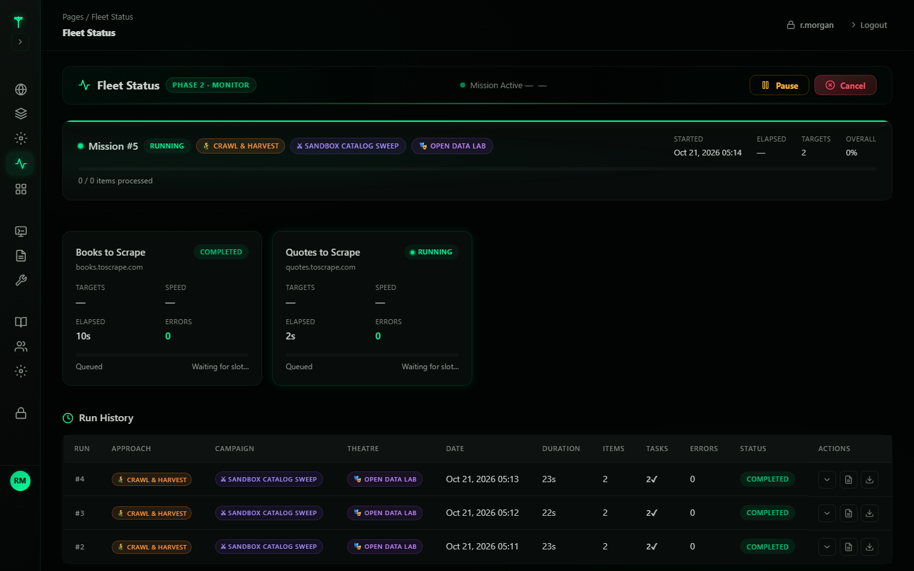Select the date "Oct 21, 2026 05:13" for run #4
The width and height of the screenshot is (914, 571).
(x=482, y=479)
